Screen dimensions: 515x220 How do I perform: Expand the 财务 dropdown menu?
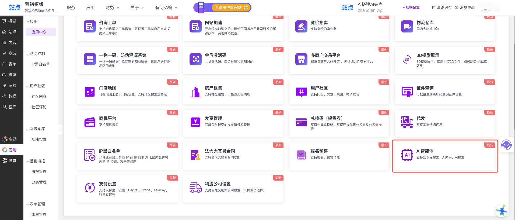(x=112, y=8)
